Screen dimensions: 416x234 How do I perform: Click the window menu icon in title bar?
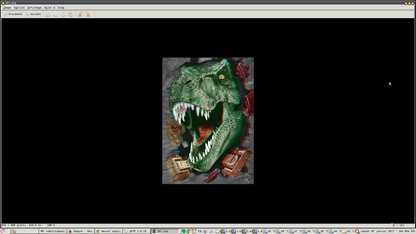3,3
